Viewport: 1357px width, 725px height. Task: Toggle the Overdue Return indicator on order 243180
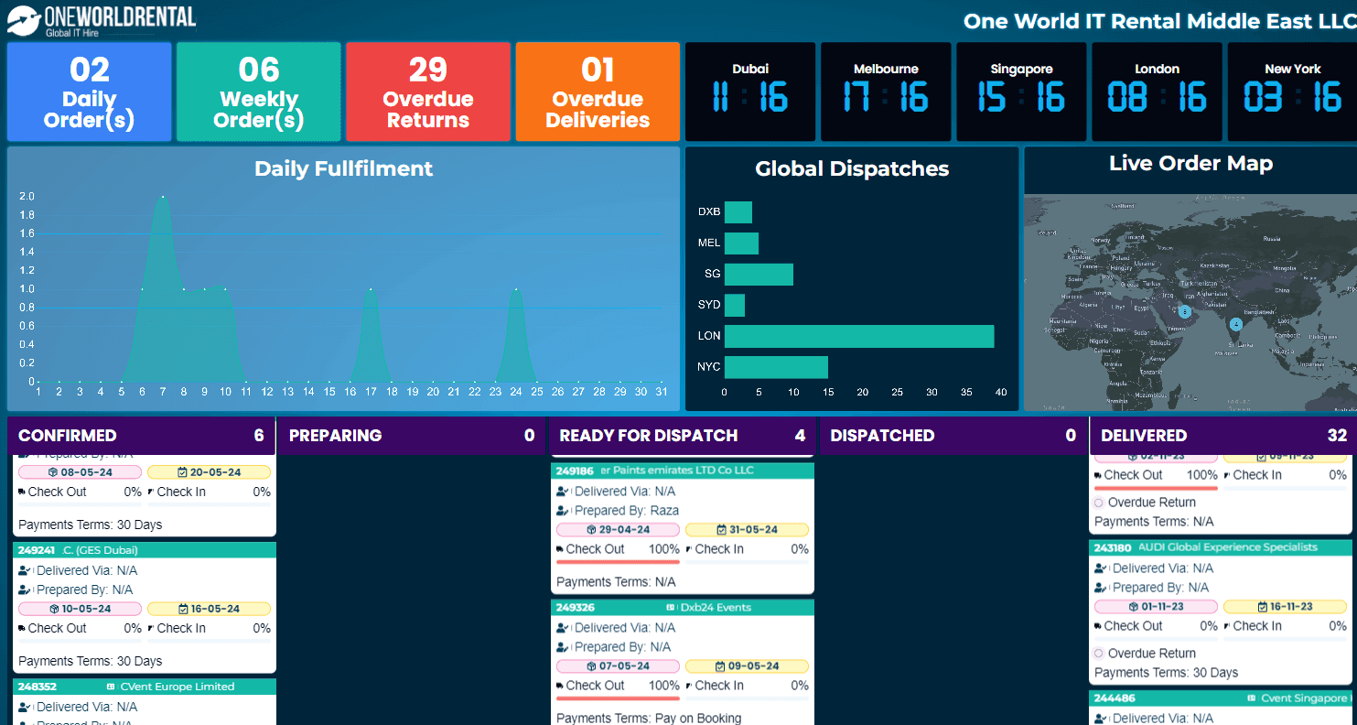coord(1099,653)
